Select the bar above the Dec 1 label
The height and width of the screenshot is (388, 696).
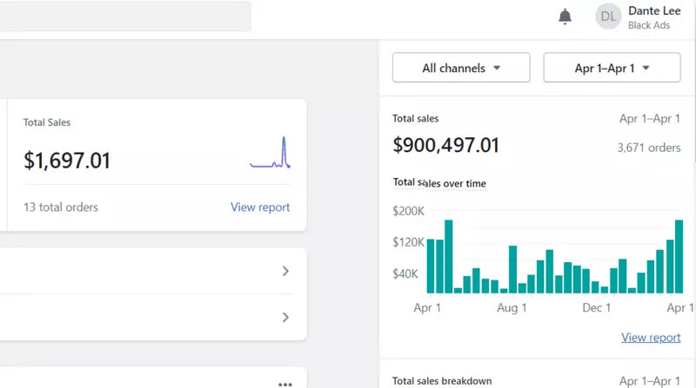click(596, 287)
